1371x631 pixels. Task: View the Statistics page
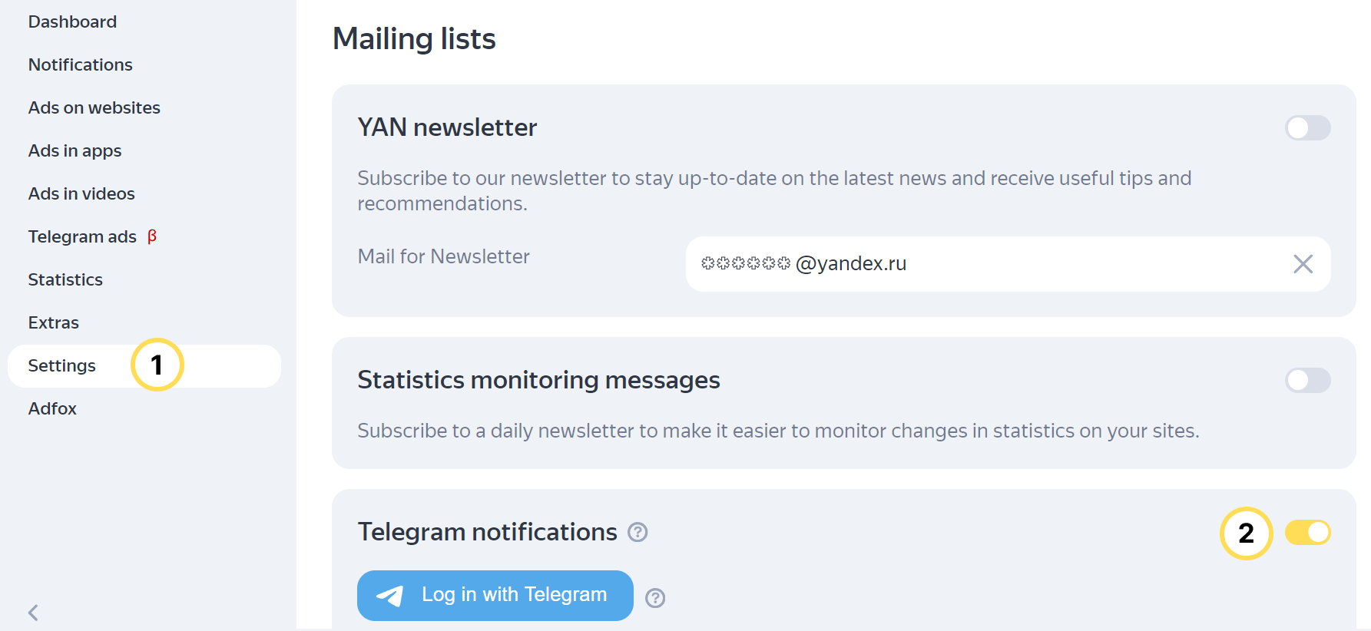point(65,279)
